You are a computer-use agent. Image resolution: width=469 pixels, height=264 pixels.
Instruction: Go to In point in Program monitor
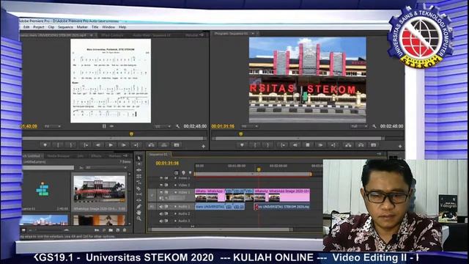coord(282,145)
